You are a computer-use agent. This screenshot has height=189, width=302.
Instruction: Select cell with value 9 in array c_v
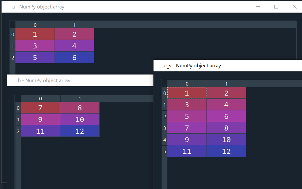pos(187,139)
